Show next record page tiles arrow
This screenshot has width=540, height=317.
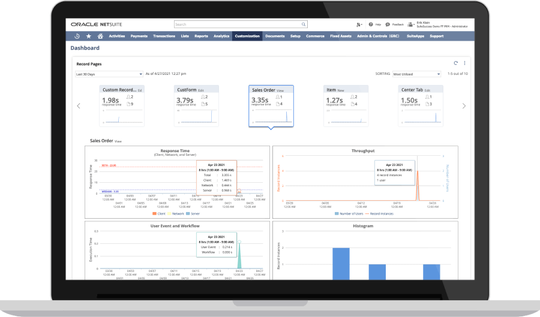click(463, 106)
